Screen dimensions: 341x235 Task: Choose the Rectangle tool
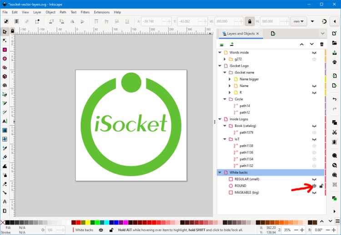[x=5, y=50]
